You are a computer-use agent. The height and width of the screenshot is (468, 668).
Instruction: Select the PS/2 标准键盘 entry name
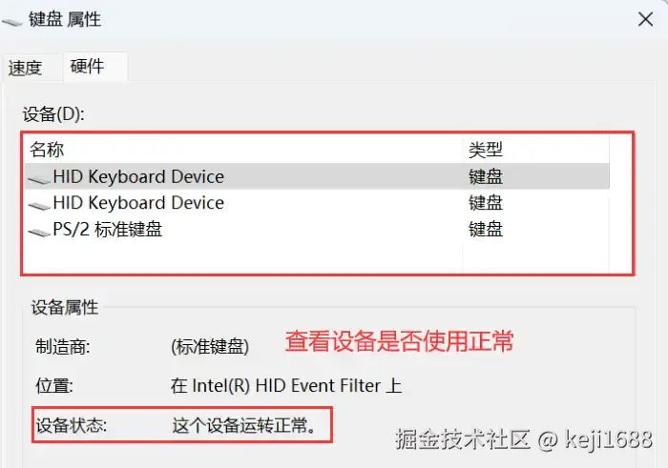tap(107, 230)
